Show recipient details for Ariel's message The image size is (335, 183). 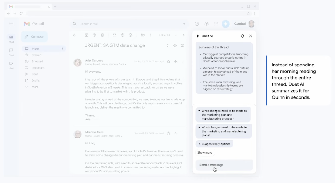click(x=125, y=65)
